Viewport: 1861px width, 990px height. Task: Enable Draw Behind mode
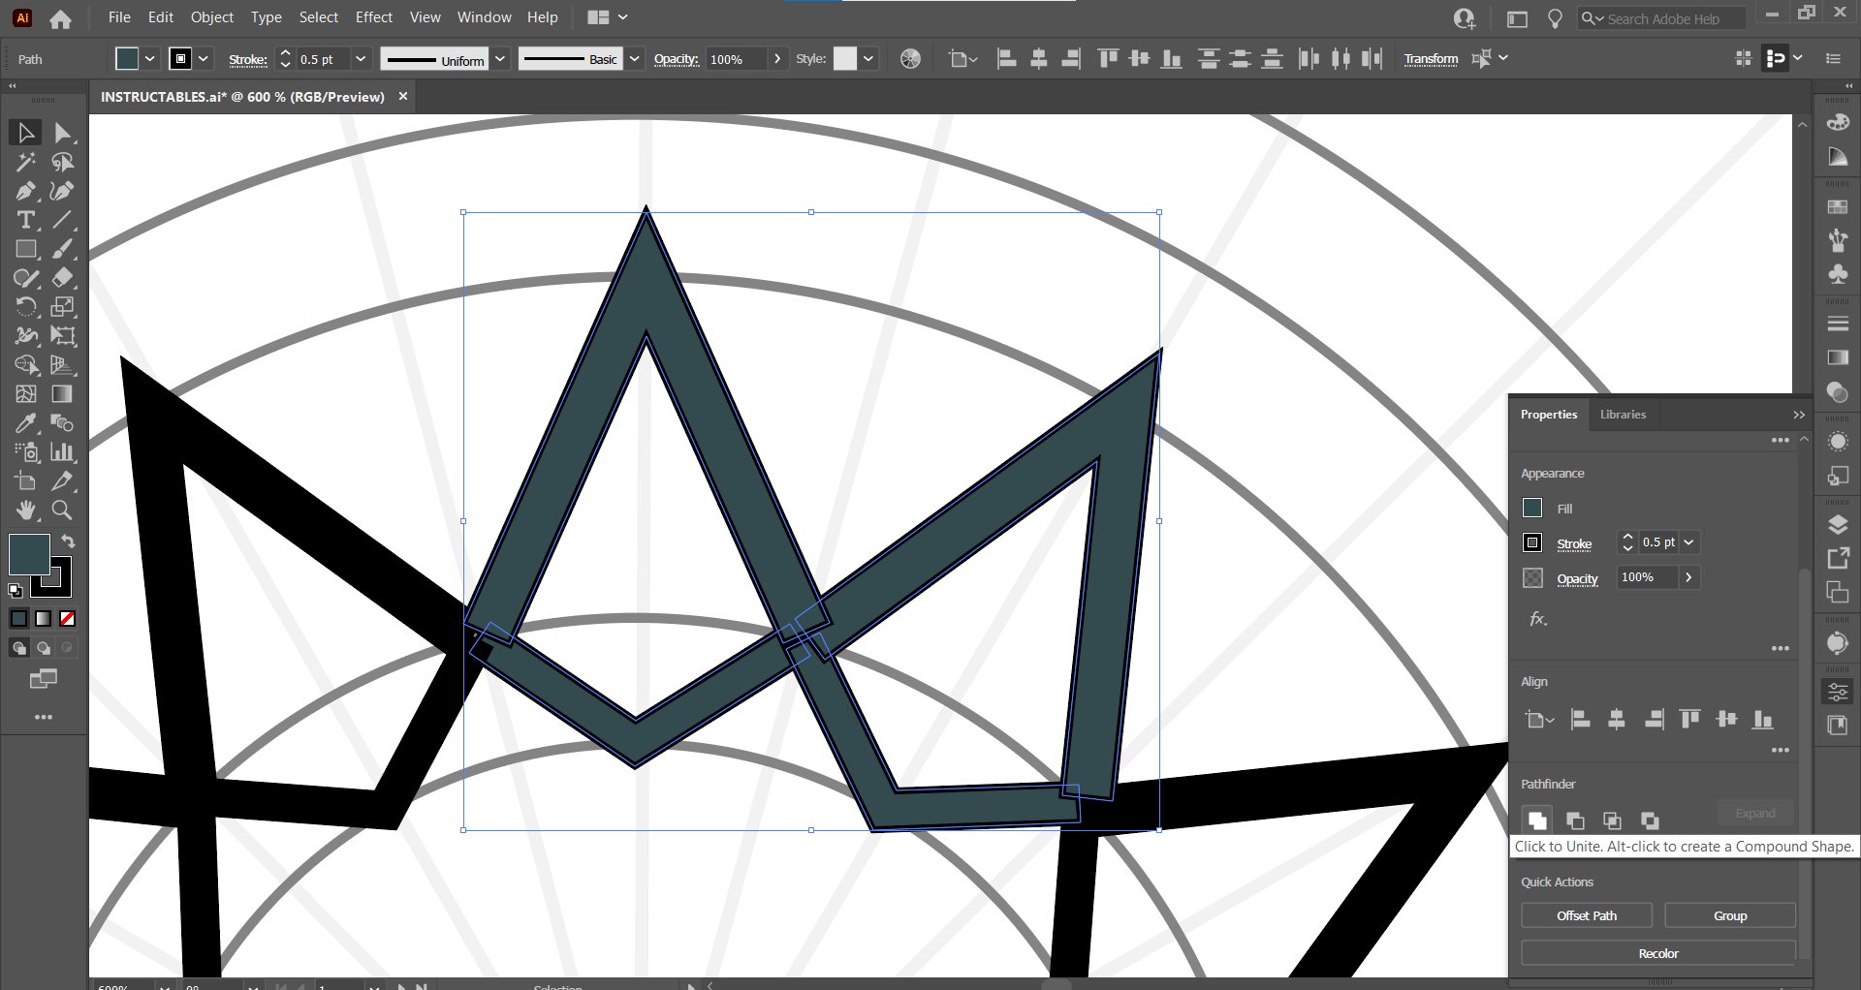44,648
